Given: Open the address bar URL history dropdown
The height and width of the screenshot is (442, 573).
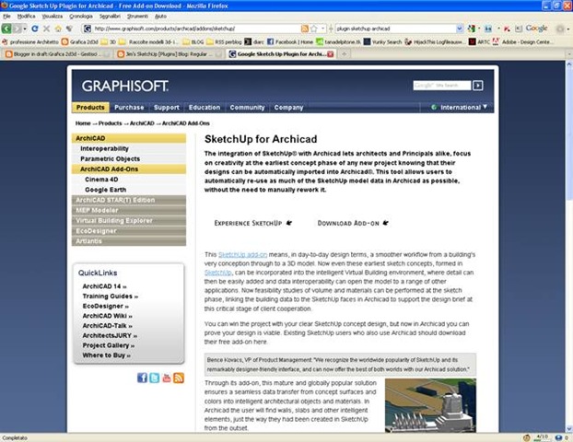Looking at the screenshot, I should click(322, 29).
